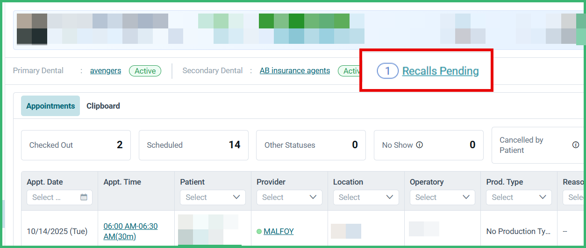Click the pending recalls count badge

(387, 71)
